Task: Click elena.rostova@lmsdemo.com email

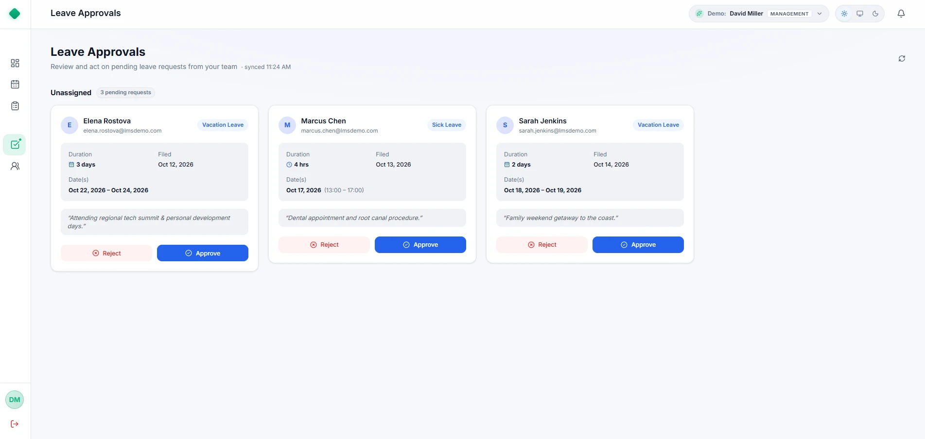Action: click(122, 131)
